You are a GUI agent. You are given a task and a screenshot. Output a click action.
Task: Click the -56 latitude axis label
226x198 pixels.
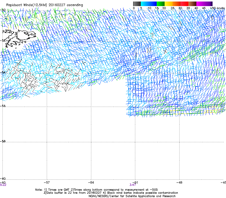click(3, 106)
